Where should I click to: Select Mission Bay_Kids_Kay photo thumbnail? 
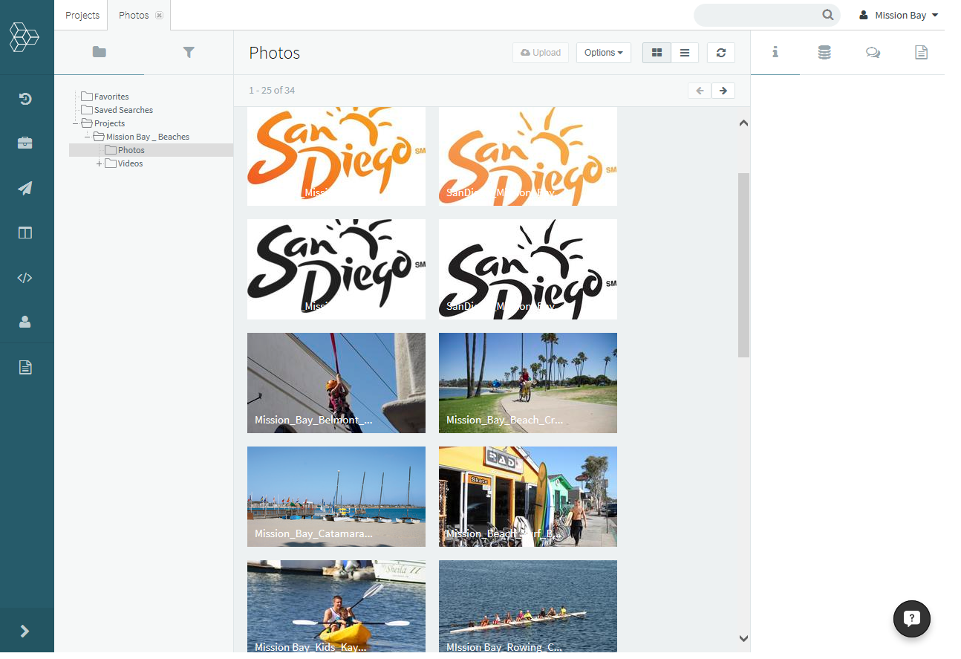click(x=336, y=606)
